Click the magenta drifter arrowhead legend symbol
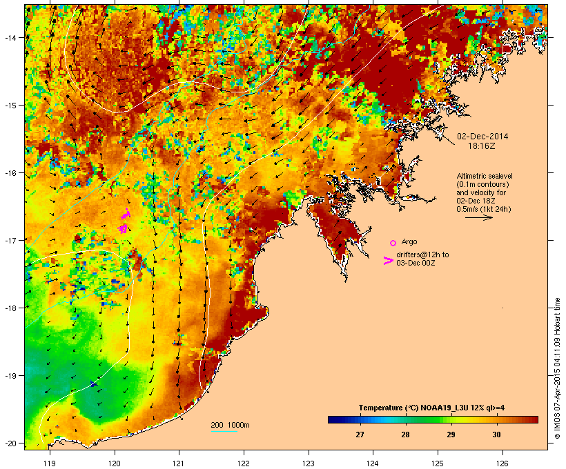The height and width of the screenshot is (469, 566). [388, 261]
